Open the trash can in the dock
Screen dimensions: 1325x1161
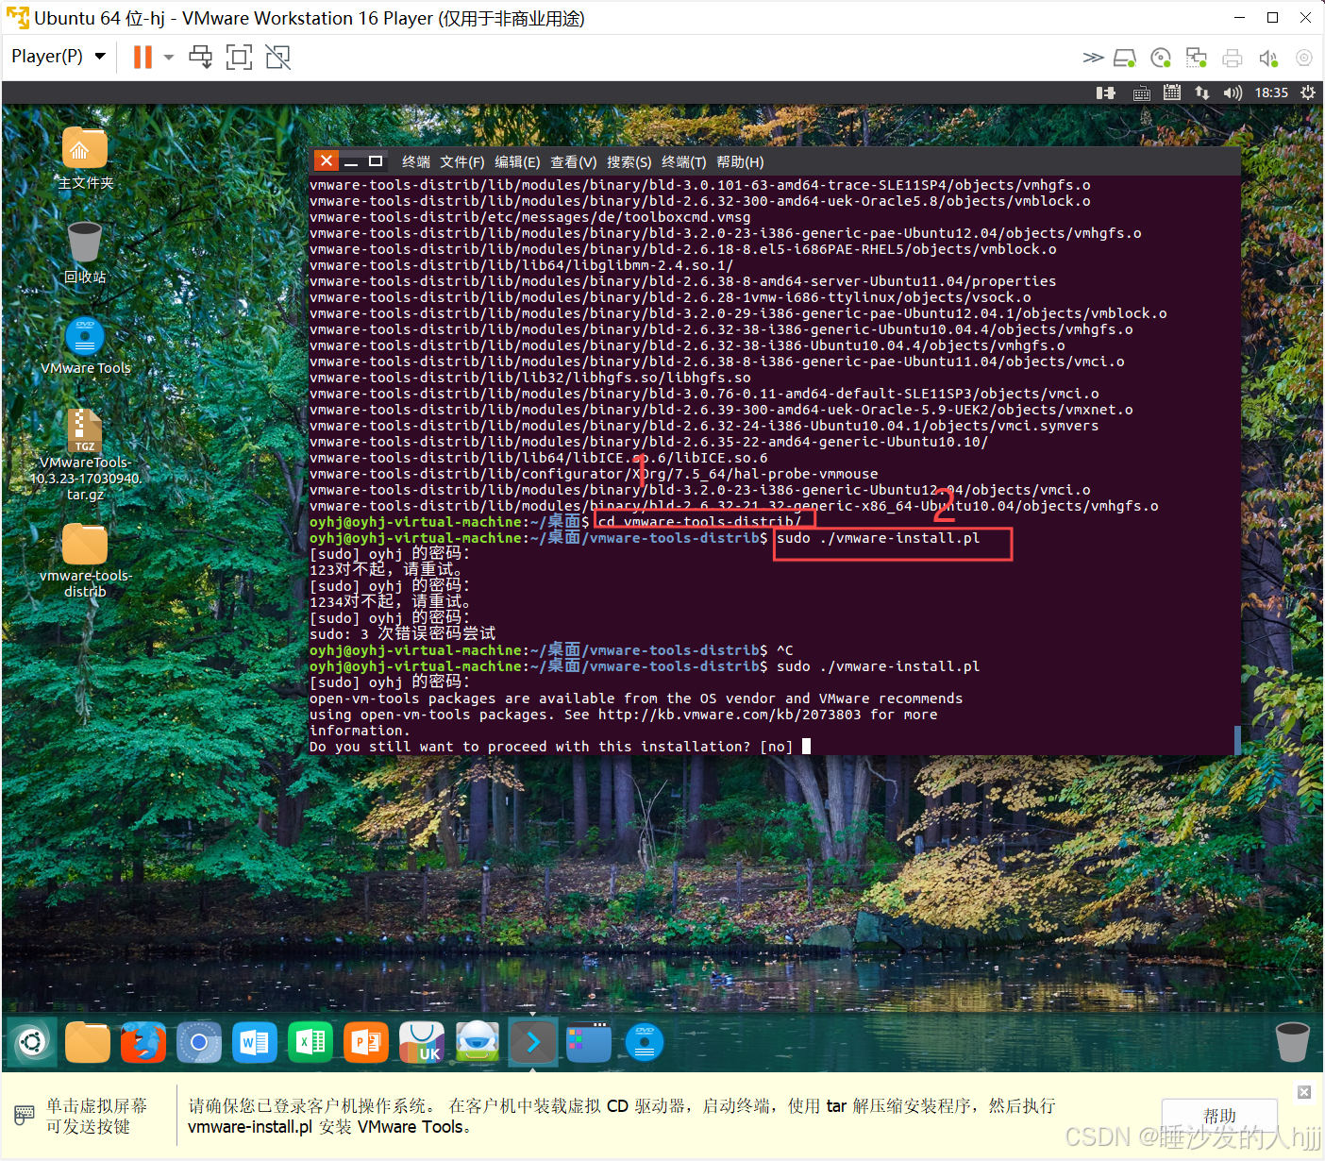click(1292, 1041)
